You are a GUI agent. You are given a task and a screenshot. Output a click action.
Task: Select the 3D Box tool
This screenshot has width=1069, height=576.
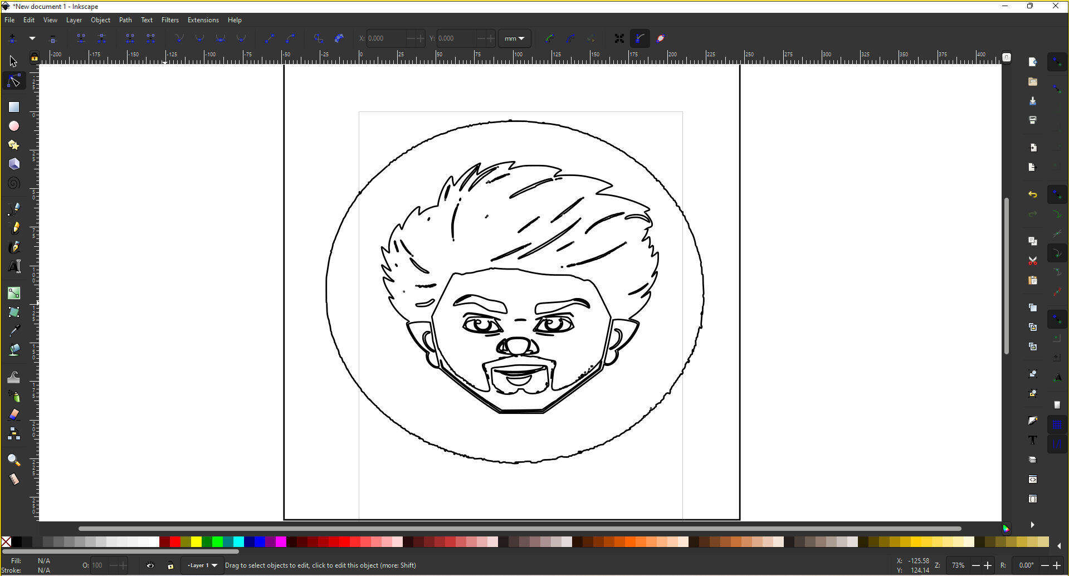pyautogui.click(x=13, y=164)
